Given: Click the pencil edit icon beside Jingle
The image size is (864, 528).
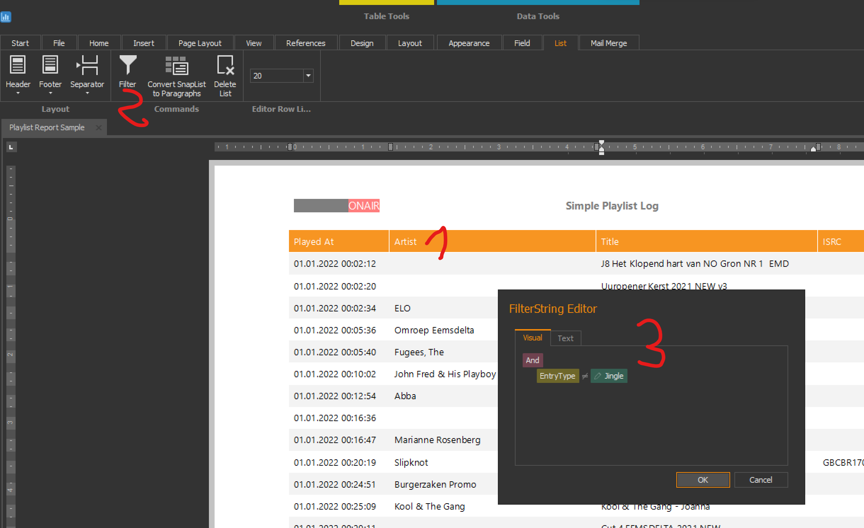Looking at the screenshot, I should click(x=598, y=376).
